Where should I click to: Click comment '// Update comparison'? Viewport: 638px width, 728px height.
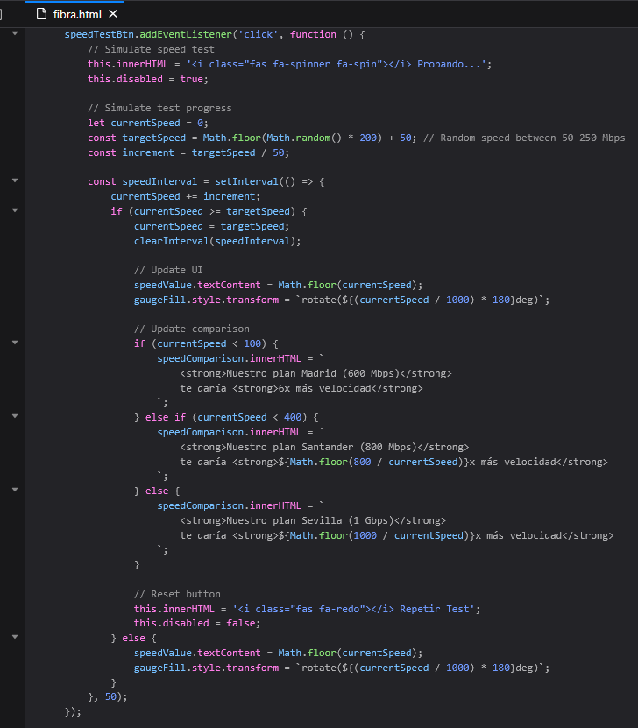click(192, 329)
